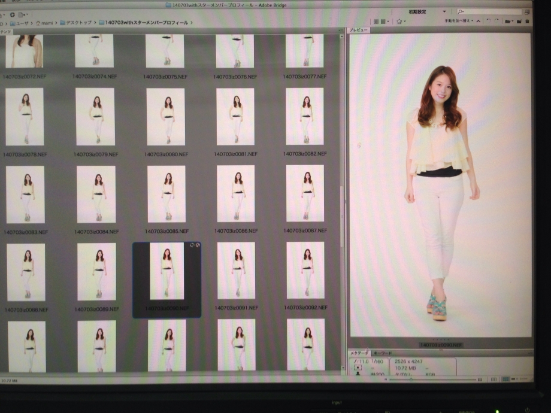Expand chevron after mami breadcrumb
Viewport: 551px width, 413px height.
[56, 23]
